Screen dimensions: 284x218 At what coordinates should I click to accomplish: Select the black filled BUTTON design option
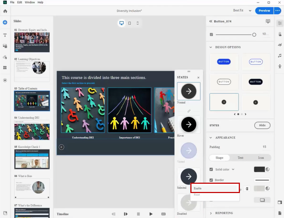click(x=256, y=82)
